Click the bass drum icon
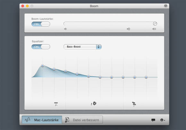This screenshot has height=130, width=186. pyautogui.click(x=56, y=104)
